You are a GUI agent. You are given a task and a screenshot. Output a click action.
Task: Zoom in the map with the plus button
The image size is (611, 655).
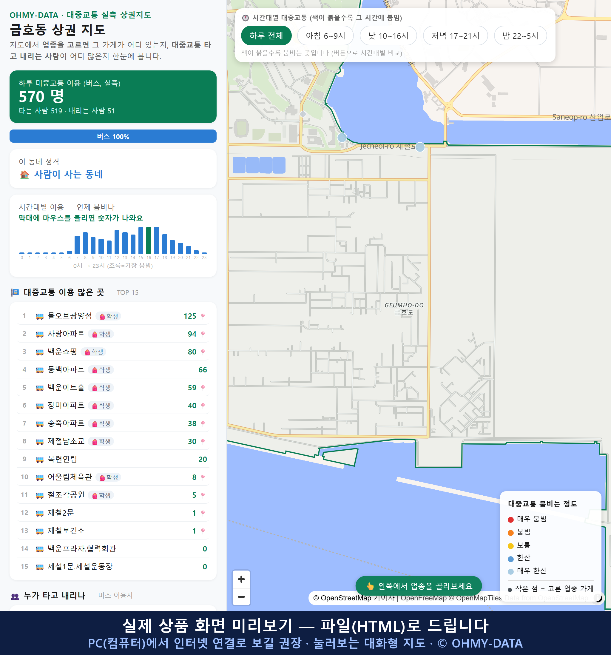[x=241, y=579]
